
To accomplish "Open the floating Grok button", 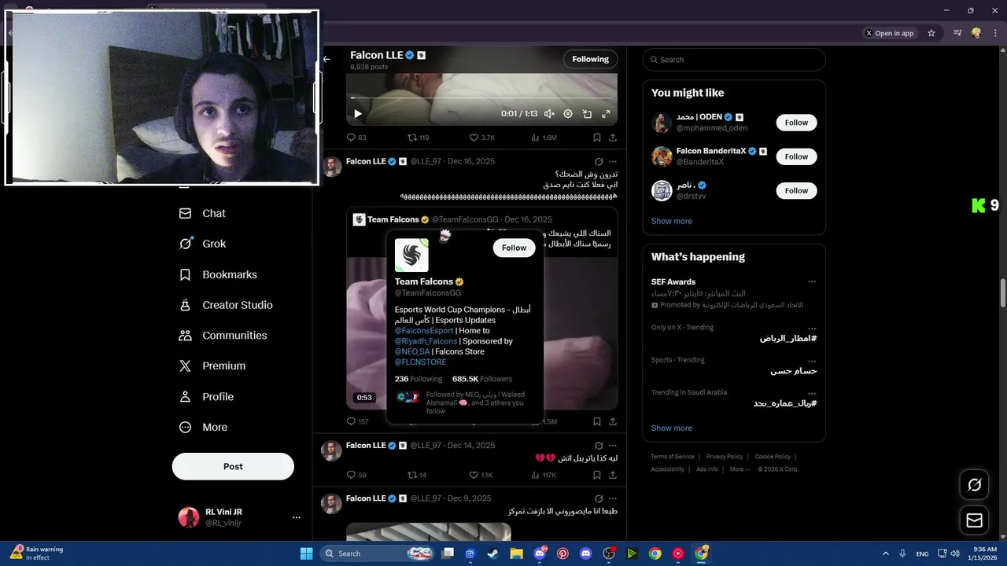I will (974, 485).
